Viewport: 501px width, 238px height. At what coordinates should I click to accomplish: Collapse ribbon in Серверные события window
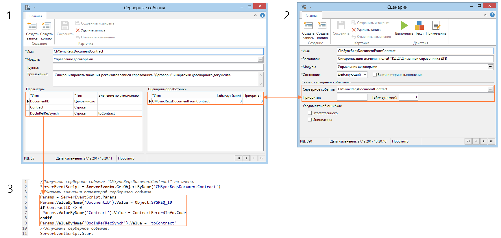pyautogui.click(x=255, y=15)
